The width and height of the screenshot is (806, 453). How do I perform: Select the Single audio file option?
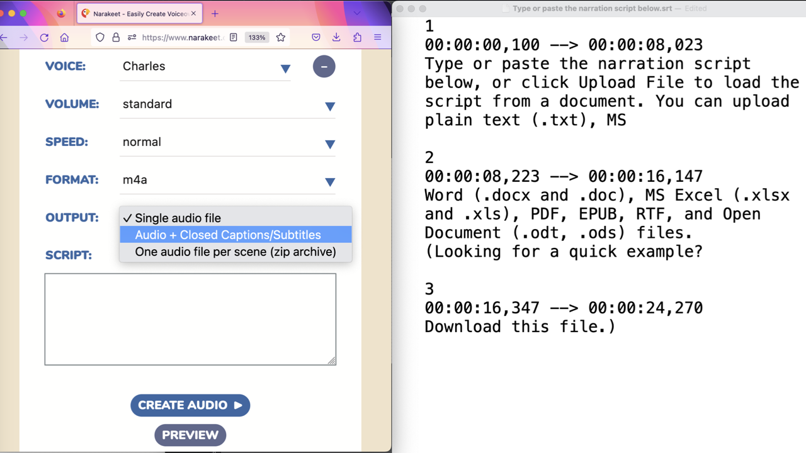click(236, 218)
